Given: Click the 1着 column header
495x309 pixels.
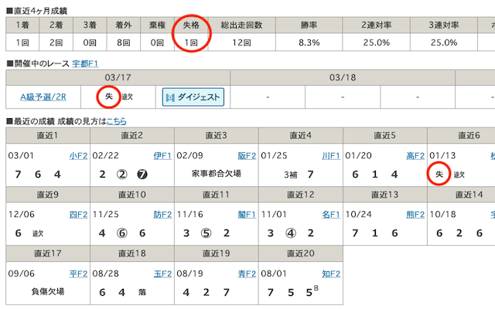Looking at the screenshot, I should coord(22,25).
